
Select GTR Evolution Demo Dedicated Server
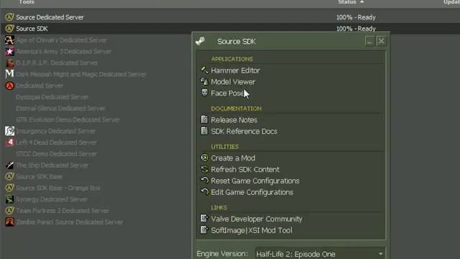pyautogui.click(x=68, y=120)
